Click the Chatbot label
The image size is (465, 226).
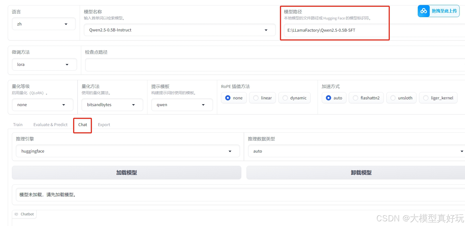(x=27, y=214)
